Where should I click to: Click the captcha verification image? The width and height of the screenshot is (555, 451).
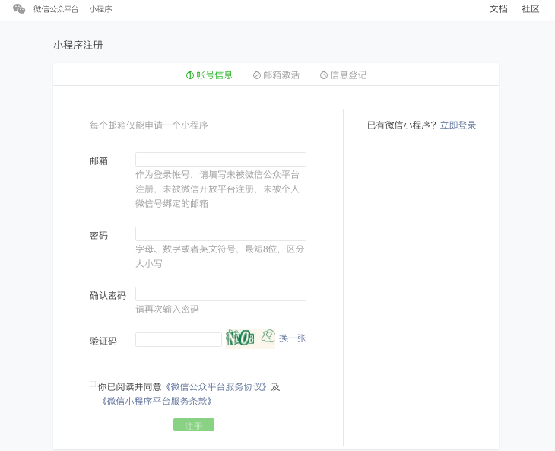250,338
